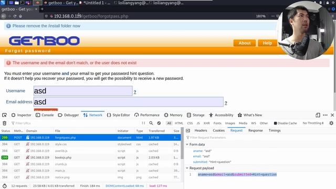This screenshot has height=189, width=336.
Task: Collapse the Request payload section
Action: click(187, 168)
